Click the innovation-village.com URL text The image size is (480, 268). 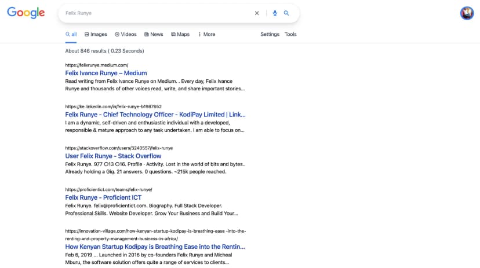tap(155, 234)
